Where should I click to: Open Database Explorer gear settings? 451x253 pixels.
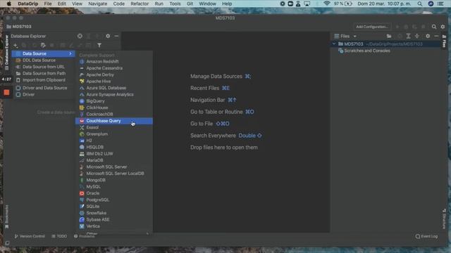(108, 36)
